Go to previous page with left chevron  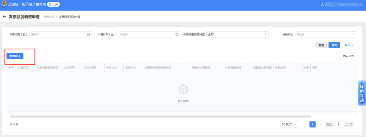[305, 125]
